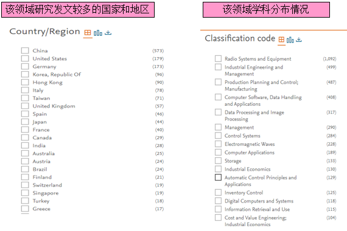Image resolution: width=347 pixels, height=231 pixels.
Task: Check the Singapore checkbox
Action: [x=25, y=193]
